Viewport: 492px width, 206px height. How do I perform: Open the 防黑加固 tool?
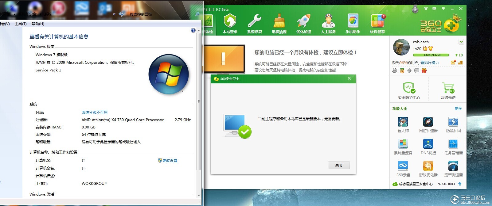(453, 124)
